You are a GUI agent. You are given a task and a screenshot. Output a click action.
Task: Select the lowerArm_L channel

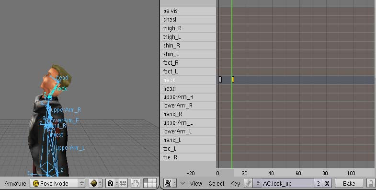(x=188, y=131)
